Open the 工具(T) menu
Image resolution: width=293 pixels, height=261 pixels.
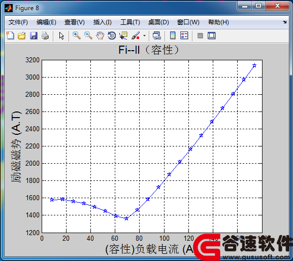130,22
